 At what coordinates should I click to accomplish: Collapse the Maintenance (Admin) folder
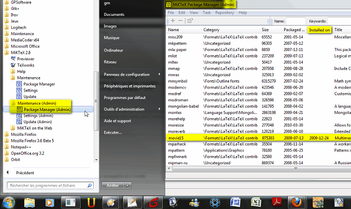pos(37,103)
